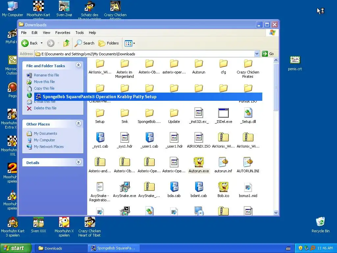Screen dimensions: 337x253
Task: Click the Go button
Action: point(268,54)
